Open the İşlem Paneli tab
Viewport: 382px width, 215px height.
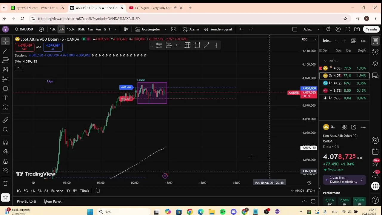pos(53,202)
